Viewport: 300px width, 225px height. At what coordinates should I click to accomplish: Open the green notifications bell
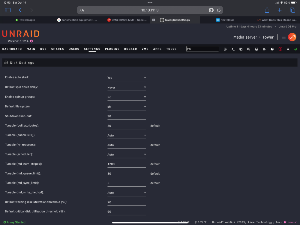coord(296,49)
